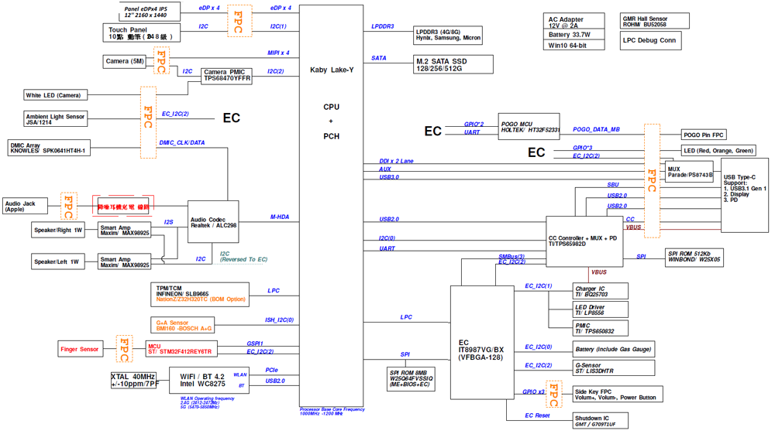The image size is (775, 434).
Task: Select I2C (Reversed To EC) note
Action: point(243,257)
